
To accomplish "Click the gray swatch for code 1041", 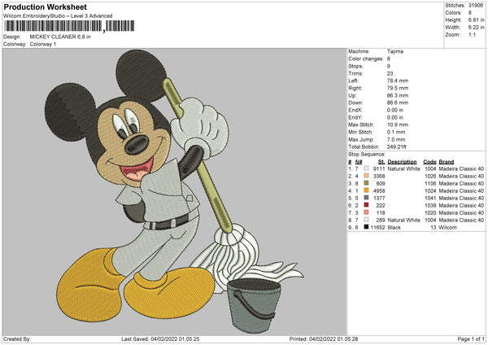I will click(366, 198).
